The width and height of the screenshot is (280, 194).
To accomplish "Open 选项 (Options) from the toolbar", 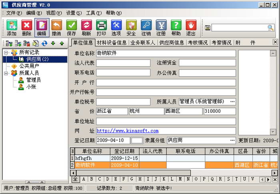I will pyautogui.click(x=116, y=28).
